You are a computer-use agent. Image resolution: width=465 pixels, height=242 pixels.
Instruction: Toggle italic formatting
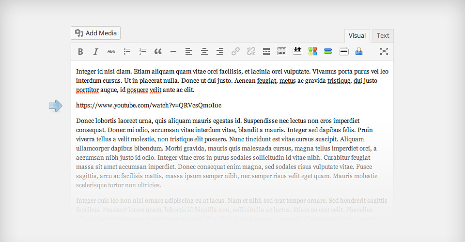click(95, 51)
